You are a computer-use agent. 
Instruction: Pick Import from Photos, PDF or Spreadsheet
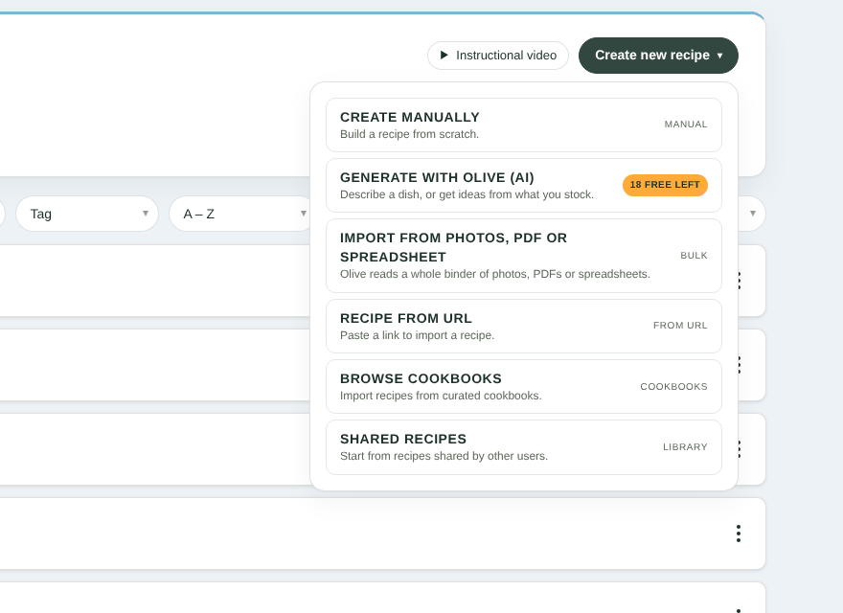pyautogui.click(x=524, y=256)
